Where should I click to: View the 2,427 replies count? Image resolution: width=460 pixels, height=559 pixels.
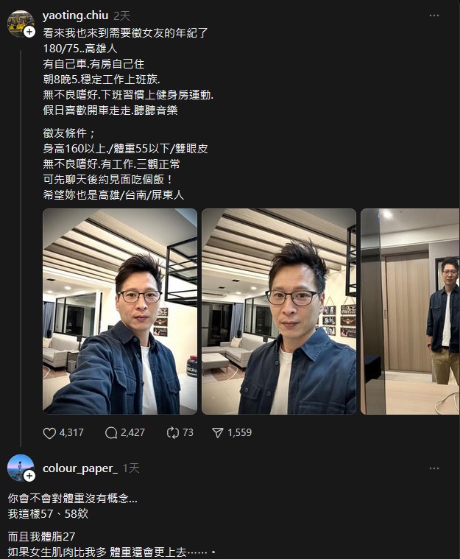(132, 433)
